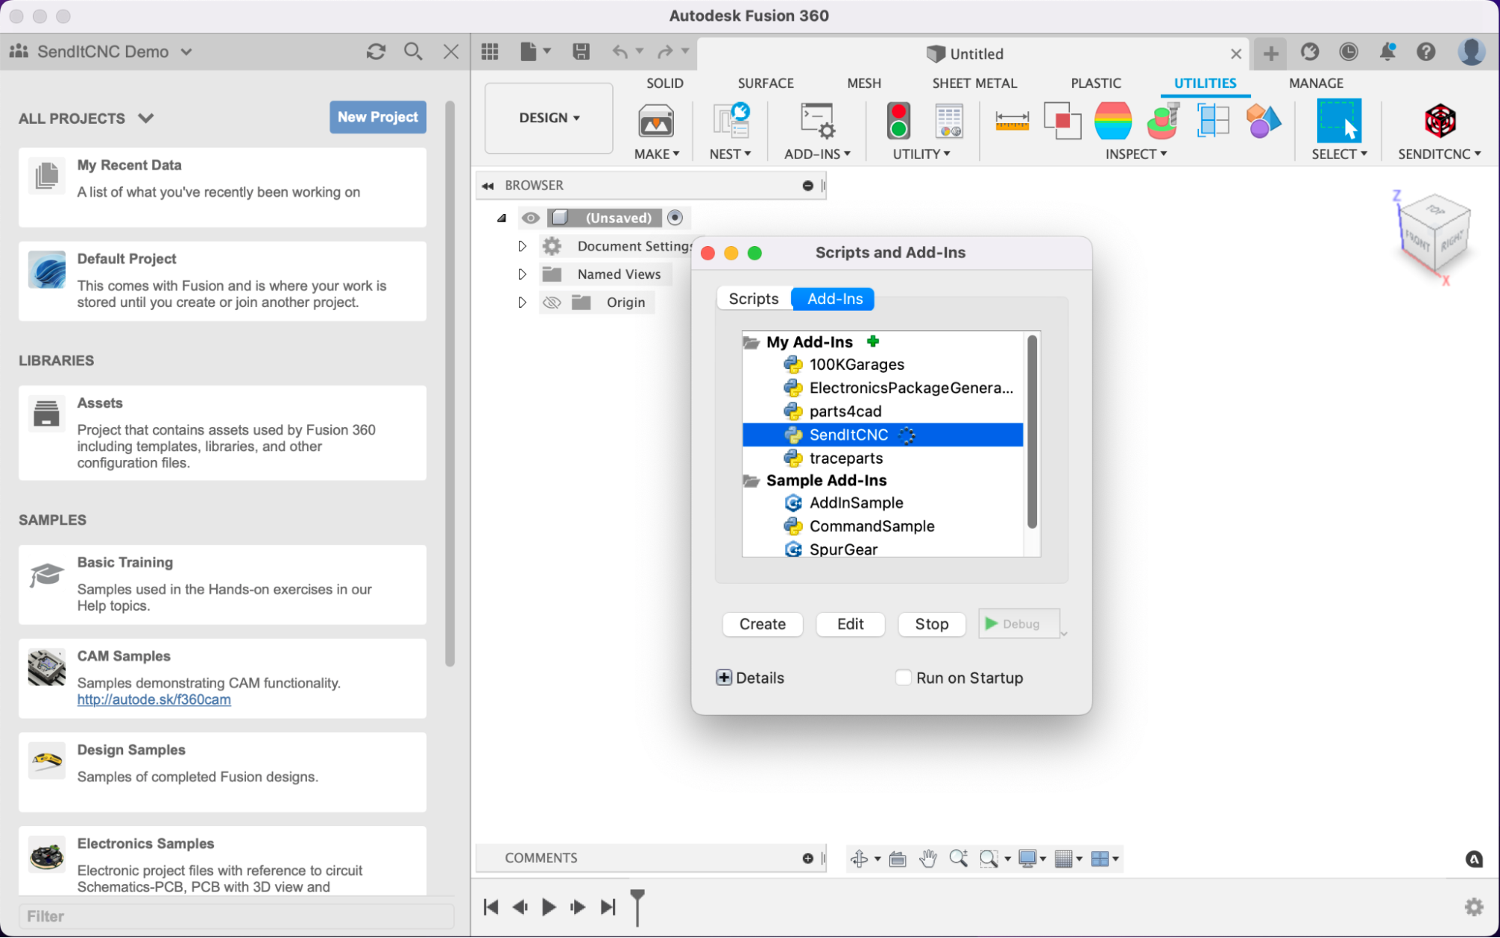Click the Measure ruler icon
1500x938 pixels.
pos(1012,121)
